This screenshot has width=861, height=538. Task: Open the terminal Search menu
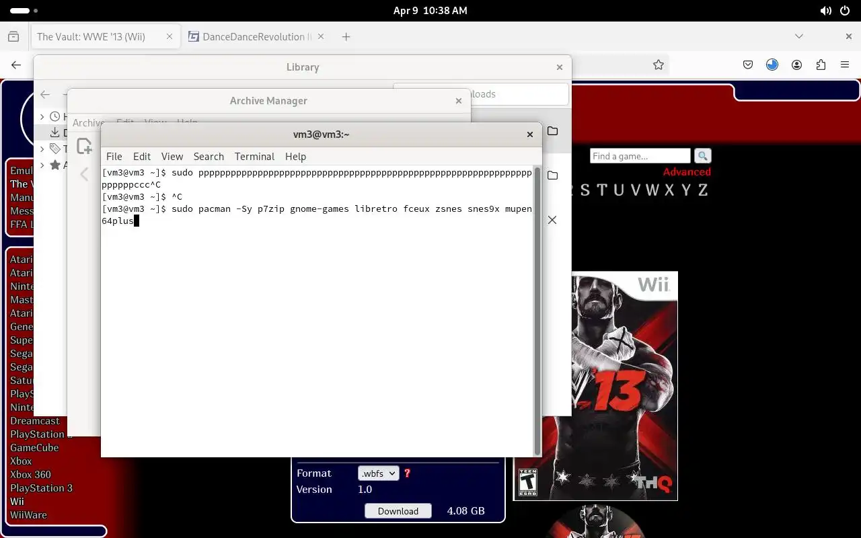(x=209, y=156)
